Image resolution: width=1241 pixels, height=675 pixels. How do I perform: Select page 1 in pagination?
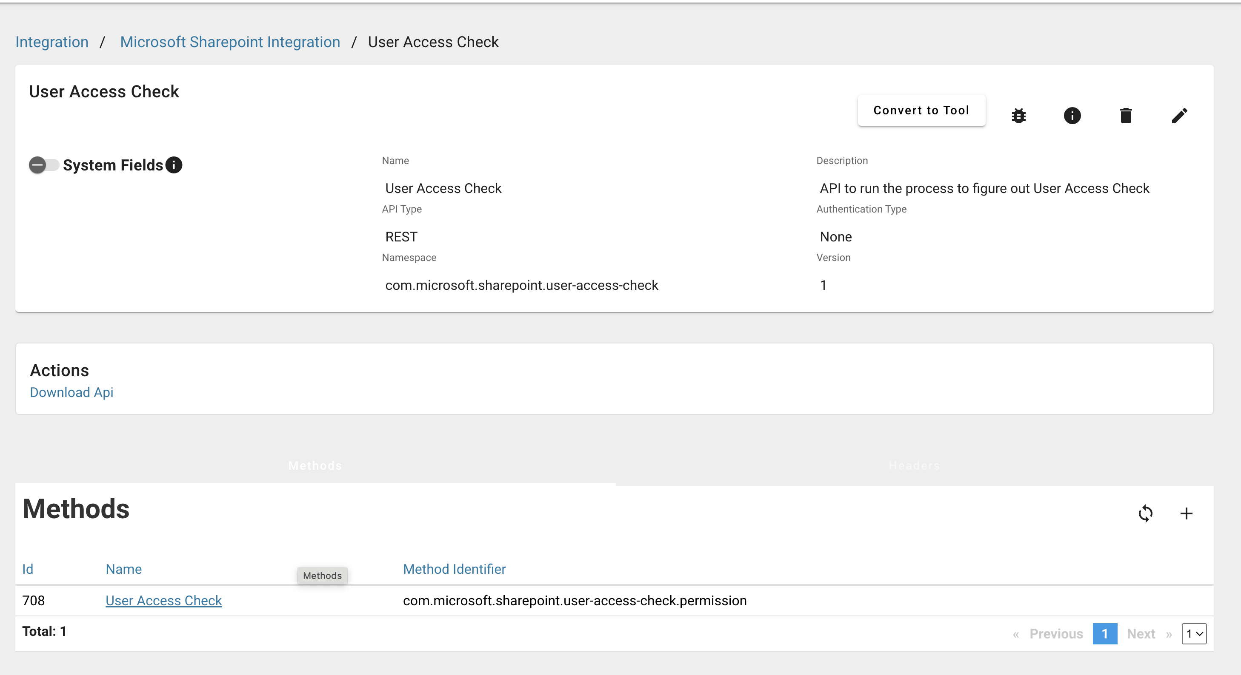coord(1105,634)
